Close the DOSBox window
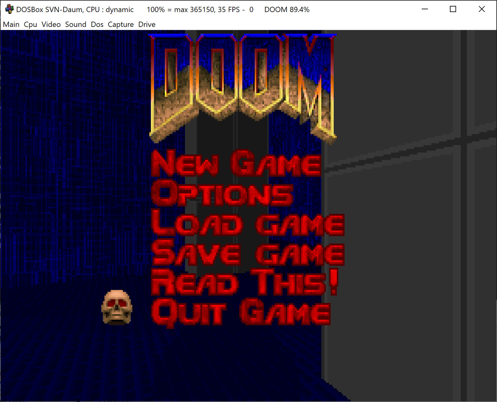 pos(482,9)
